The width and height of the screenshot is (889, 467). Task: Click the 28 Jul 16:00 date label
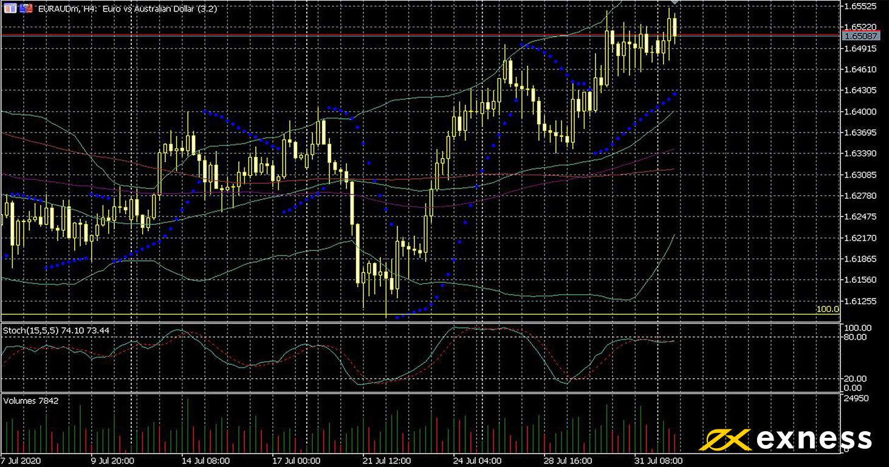[569, 461]
